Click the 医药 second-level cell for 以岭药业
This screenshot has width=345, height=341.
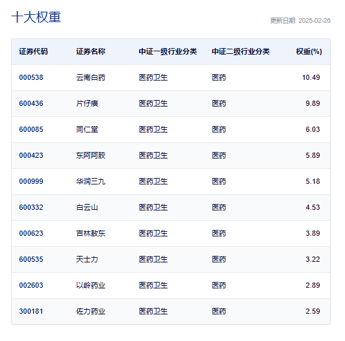(x=219, y=285)
